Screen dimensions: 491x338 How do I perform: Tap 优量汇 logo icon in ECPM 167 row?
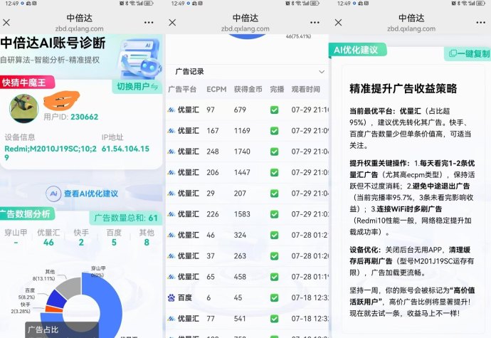pyautogui.click(x=171, y=131)
